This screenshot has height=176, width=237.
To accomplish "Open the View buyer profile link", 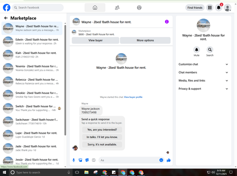I will (133, 97).
